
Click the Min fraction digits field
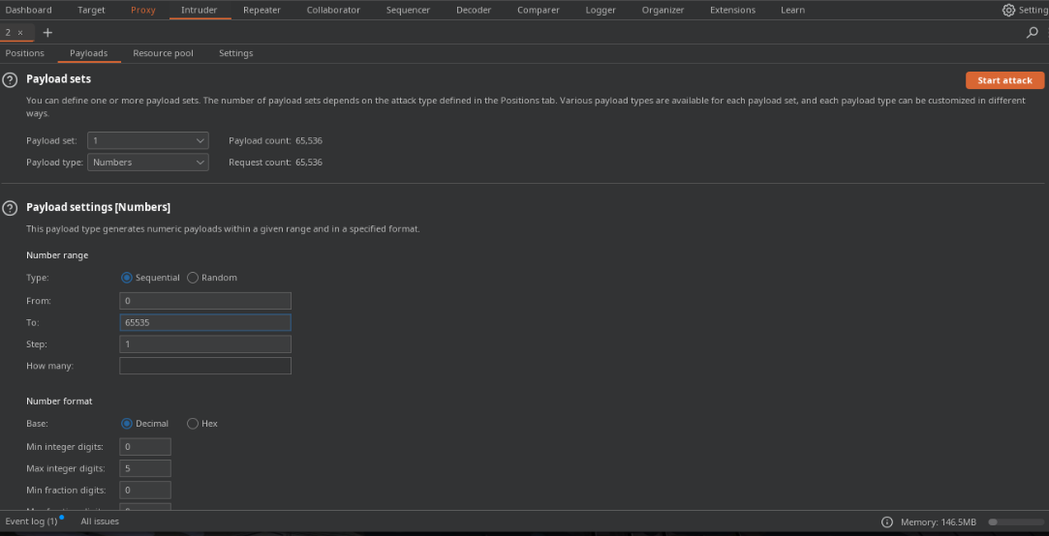(x=145, y=490)
